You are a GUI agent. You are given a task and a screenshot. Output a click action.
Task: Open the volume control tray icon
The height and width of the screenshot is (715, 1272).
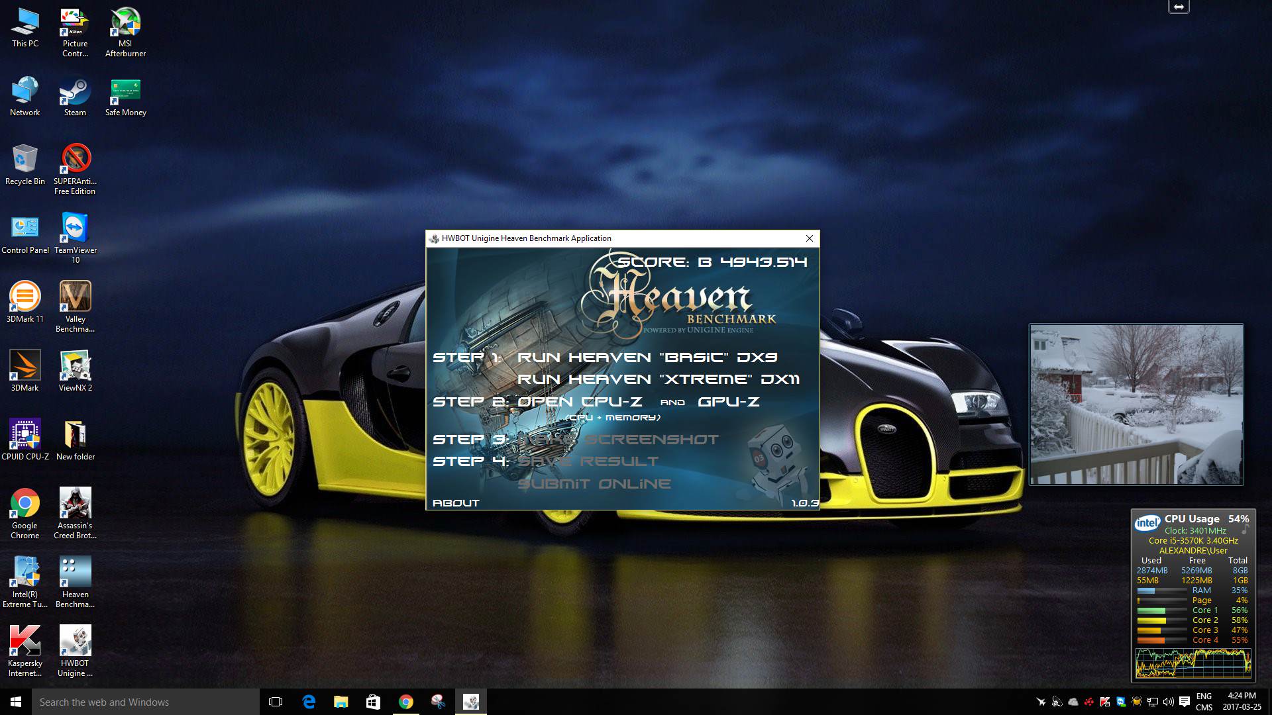pos(1169,702)
